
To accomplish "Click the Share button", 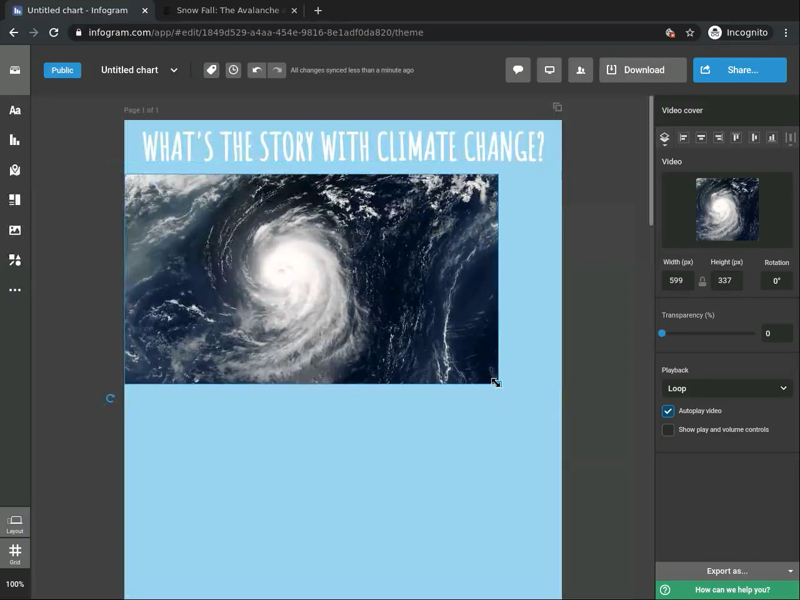I will (x=739, y=70).
